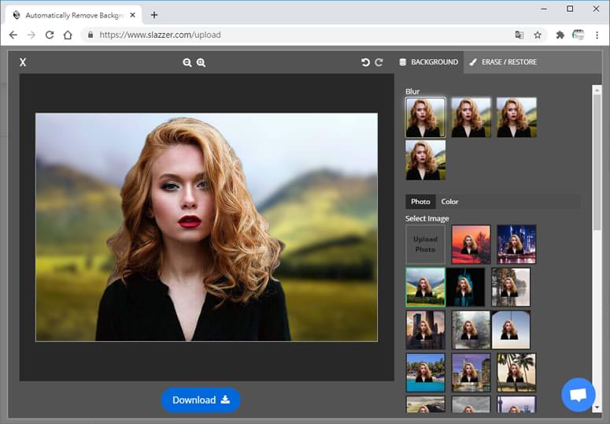Select the first Blur level thumbnail
The height and width of the screenshot is (424, 610).
pyautogui.click(x=426, y=117)
